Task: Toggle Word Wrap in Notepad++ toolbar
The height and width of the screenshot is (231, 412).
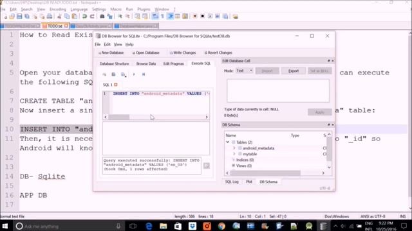Action: pos(155,17)
